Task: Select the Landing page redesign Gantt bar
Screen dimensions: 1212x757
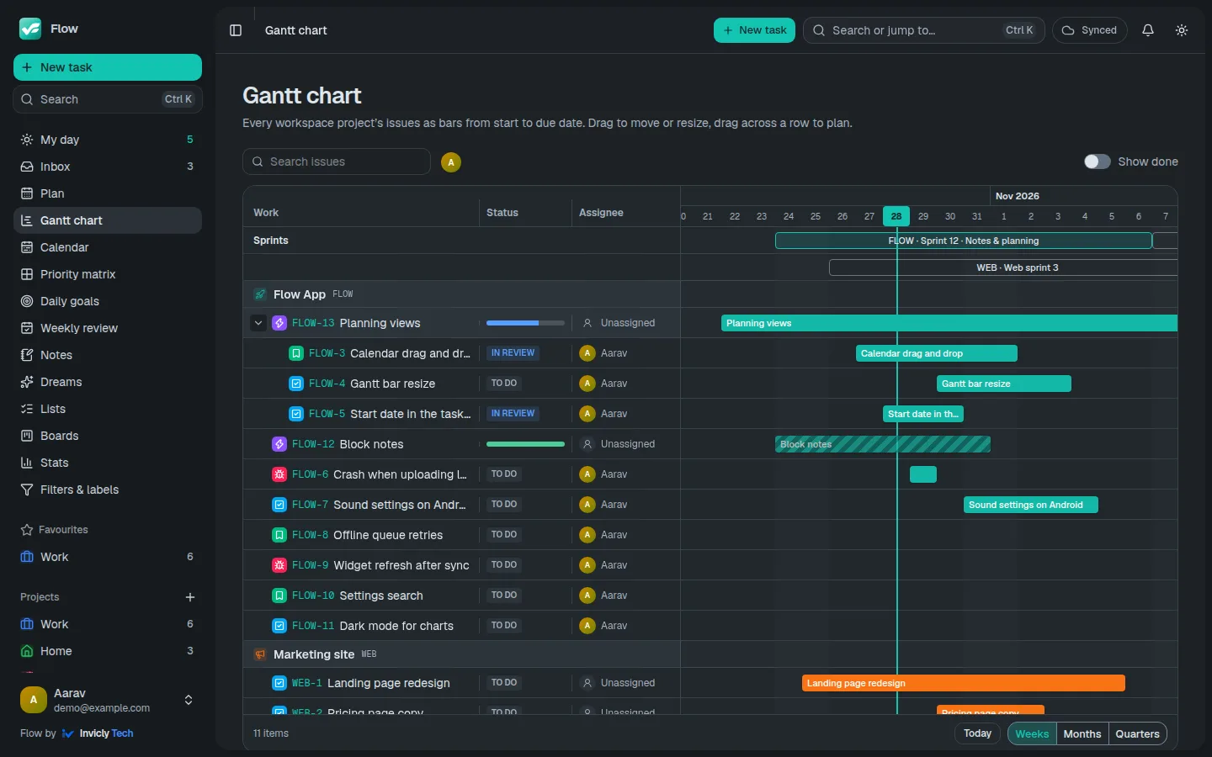Action: coord(964,683)
